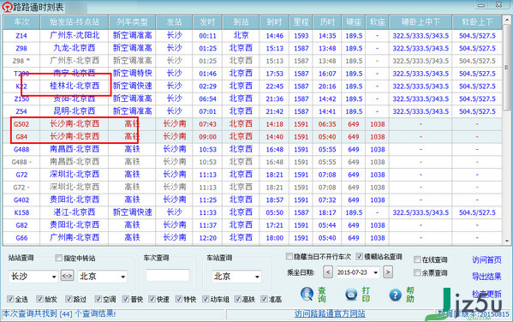Click the scrollbar down arrow
Viewport: 513px width, 322px height.
pyautogui.click(x=507, y=241)
